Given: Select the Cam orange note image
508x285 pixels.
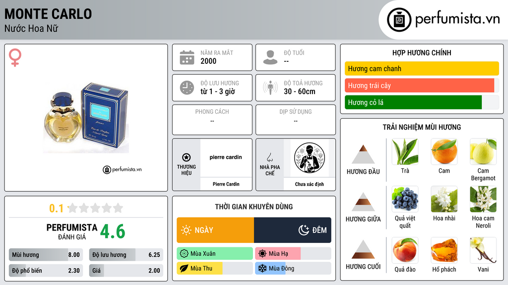Looking at the screenshot, I should click(x=444, y=152).
